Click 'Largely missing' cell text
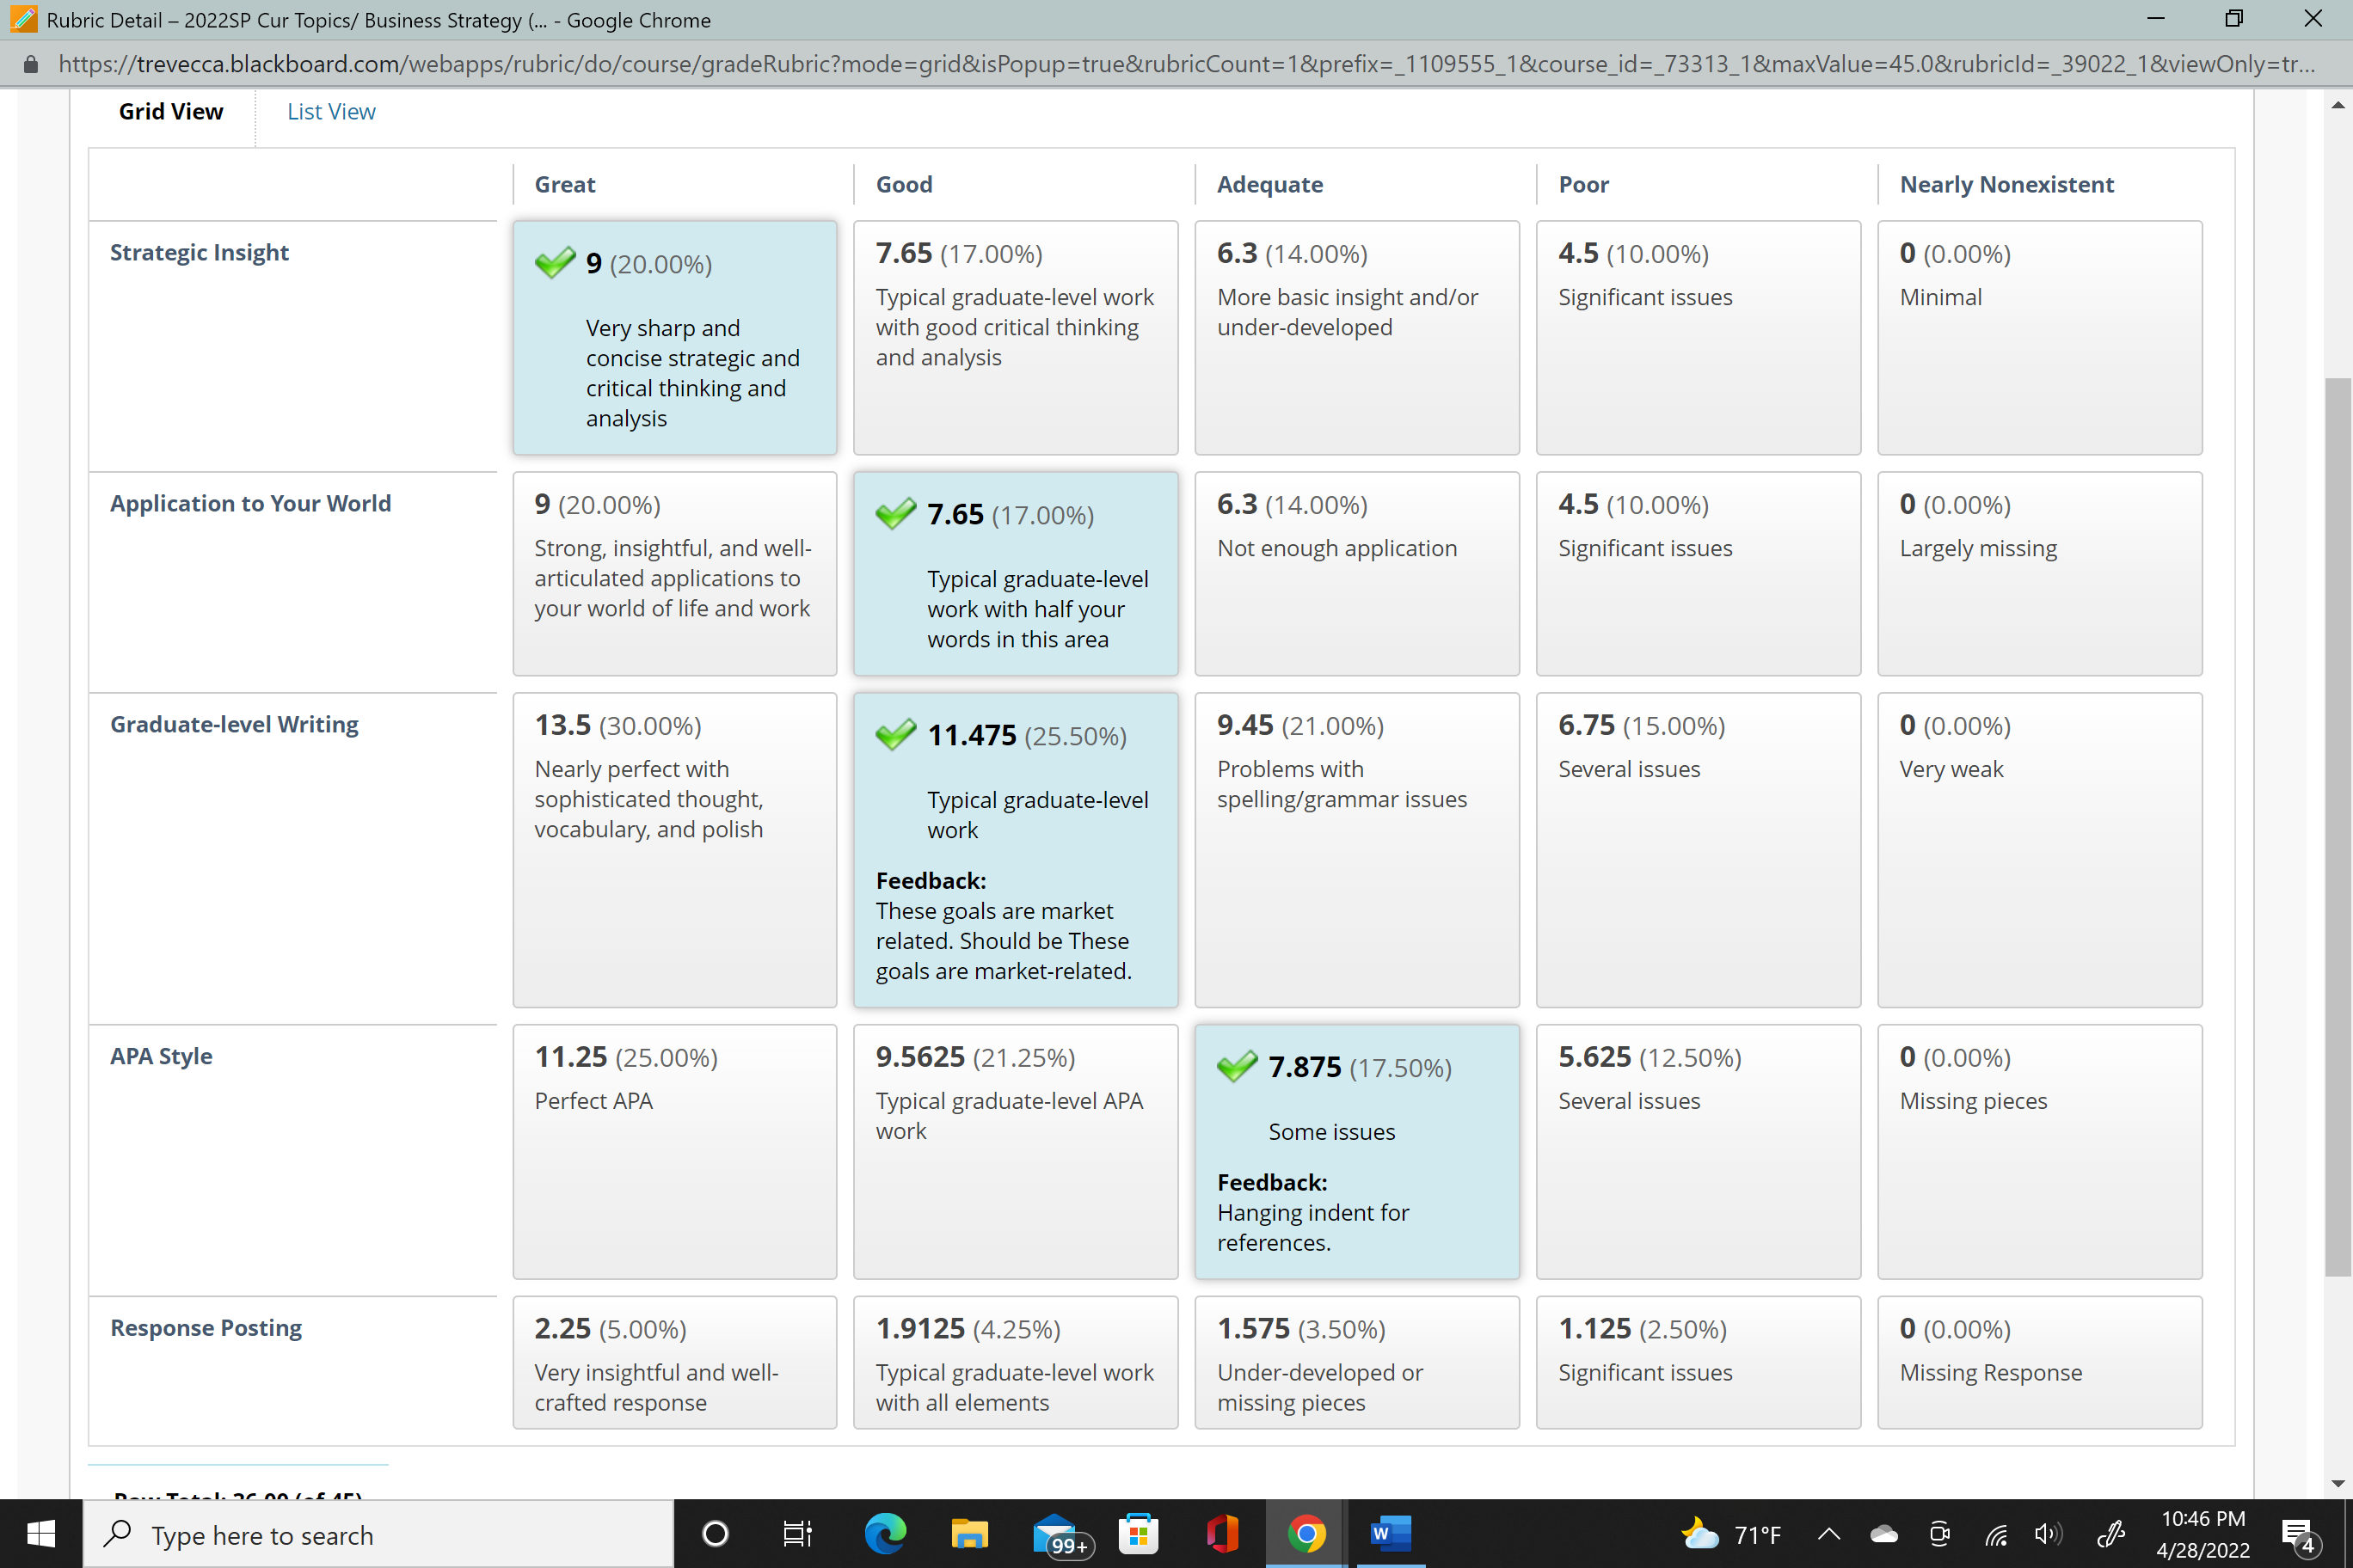Screen dimensions: 2353x1568 [1978, 548]
